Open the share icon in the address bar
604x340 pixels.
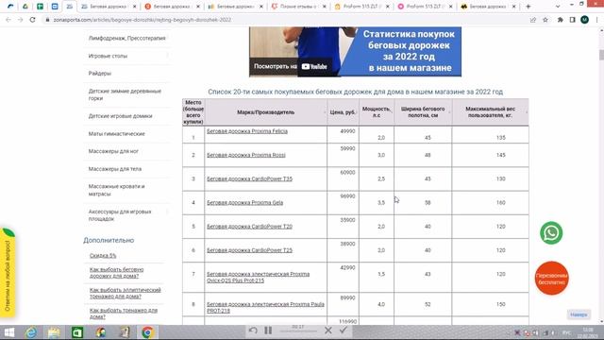point(533,20)
